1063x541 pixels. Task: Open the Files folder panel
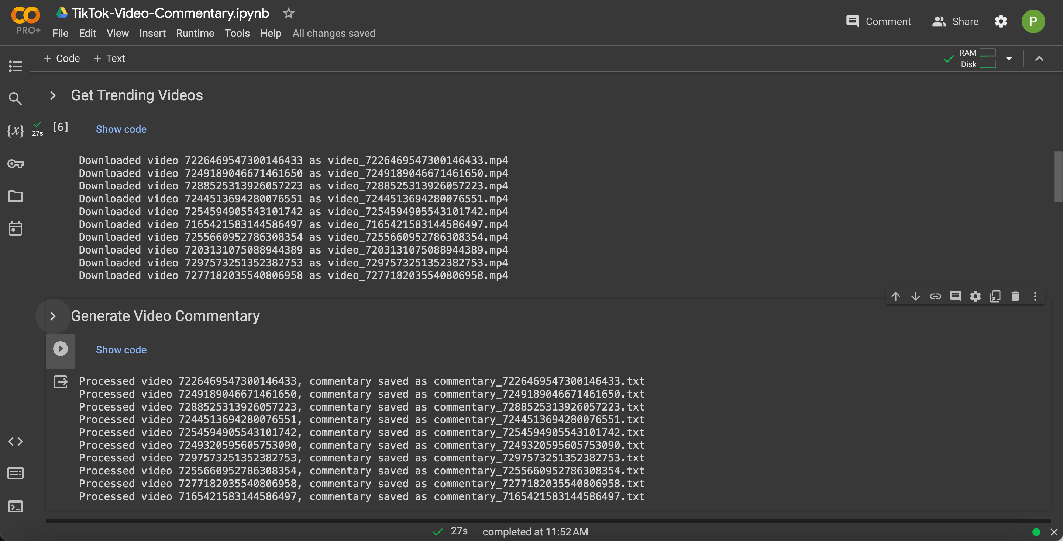[15, 196]
